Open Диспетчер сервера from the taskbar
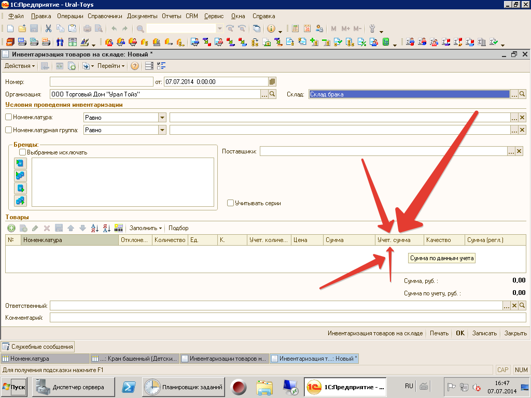531x398 pixels. (x=74, y=387)
